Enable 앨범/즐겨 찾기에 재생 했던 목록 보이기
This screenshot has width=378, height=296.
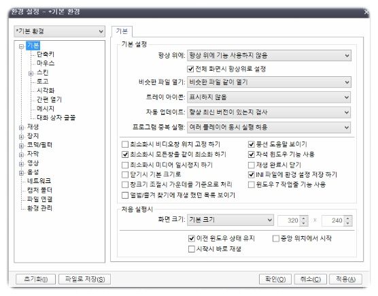click(x=125, y=195)
